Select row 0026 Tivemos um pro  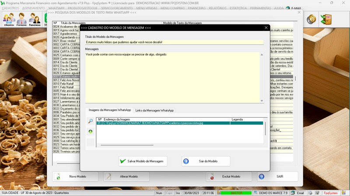pyautogui.click(x=66, y=151)
